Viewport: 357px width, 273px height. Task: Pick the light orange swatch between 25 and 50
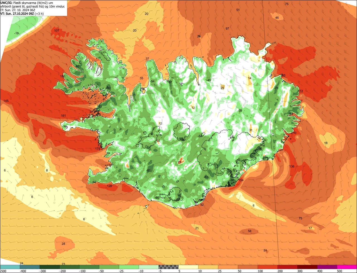228,267
